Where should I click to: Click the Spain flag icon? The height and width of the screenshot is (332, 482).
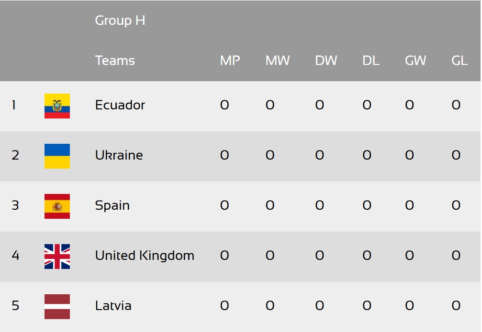pyautogui.click(x=57, y=206)
